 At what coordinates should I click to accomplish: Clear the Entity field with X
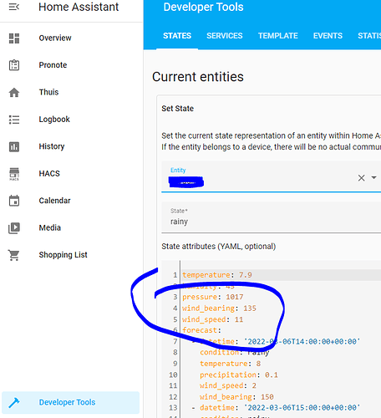(361, 178)
